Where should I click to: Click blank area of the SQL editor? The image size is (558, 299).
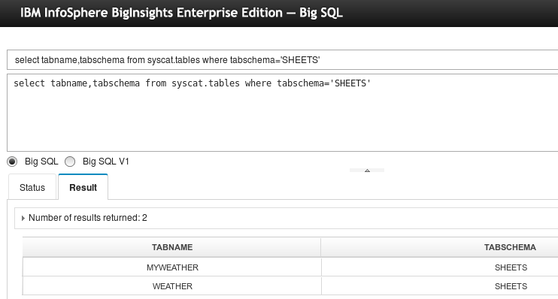click(283, 121)
